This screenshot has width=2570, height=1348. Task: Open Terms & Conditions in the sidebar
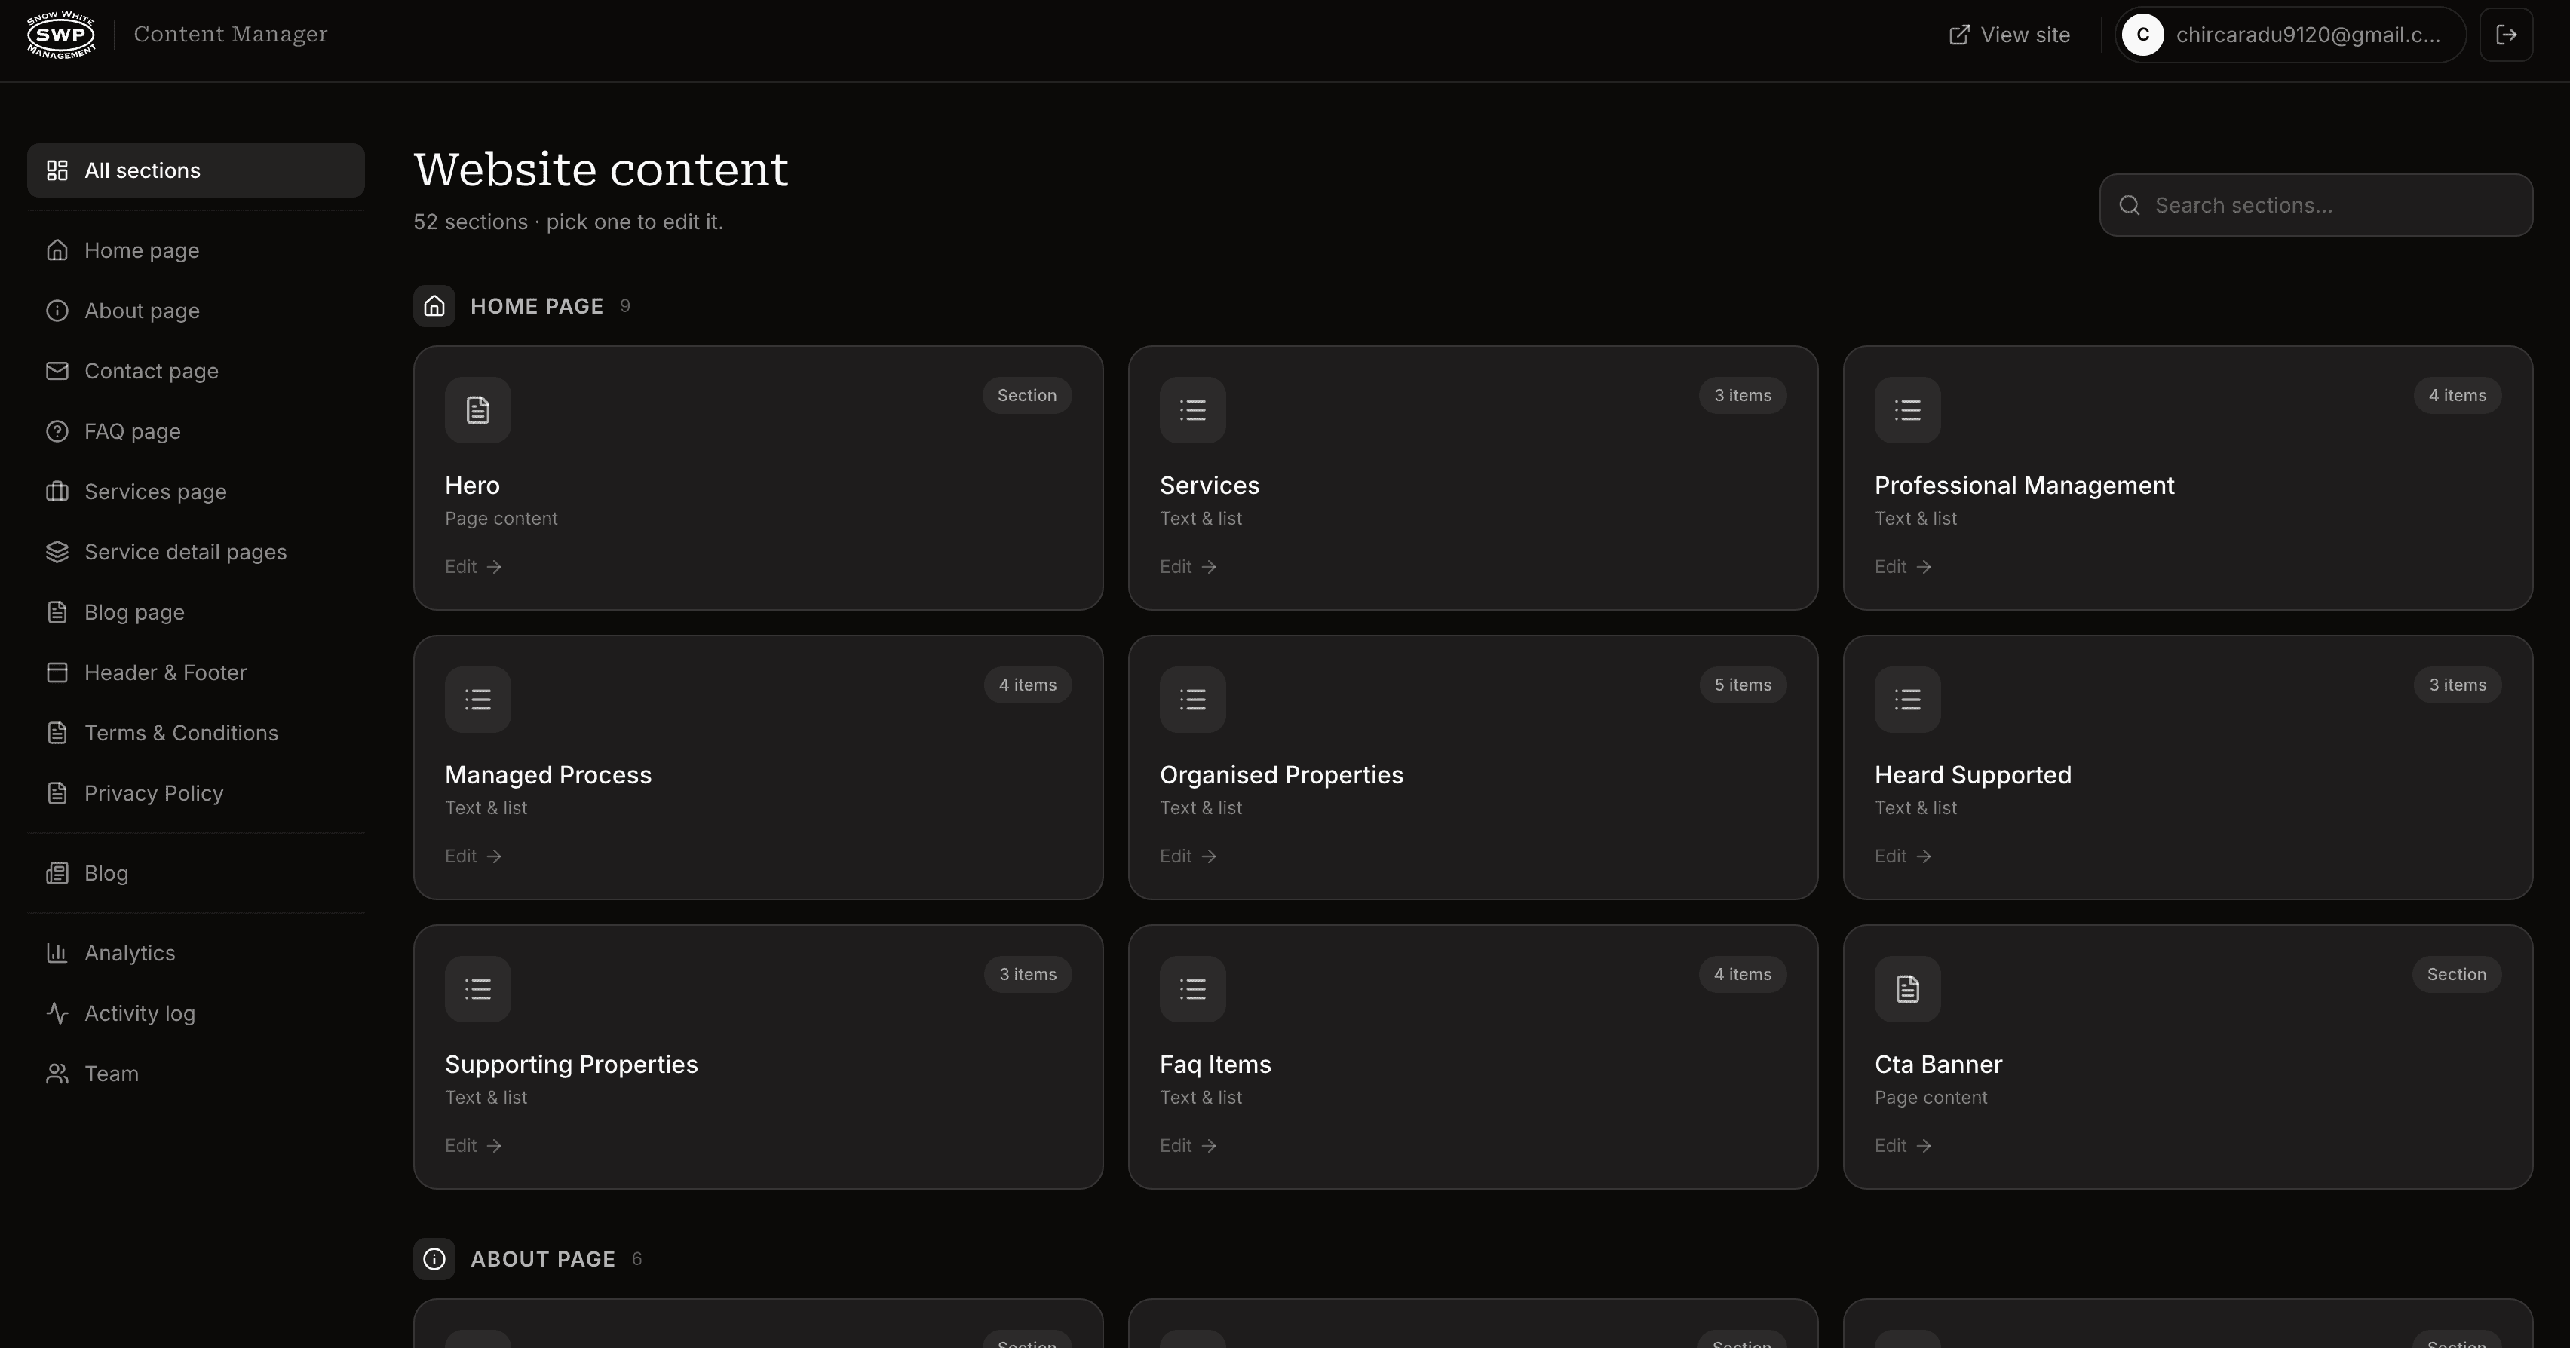coord(195,734)
